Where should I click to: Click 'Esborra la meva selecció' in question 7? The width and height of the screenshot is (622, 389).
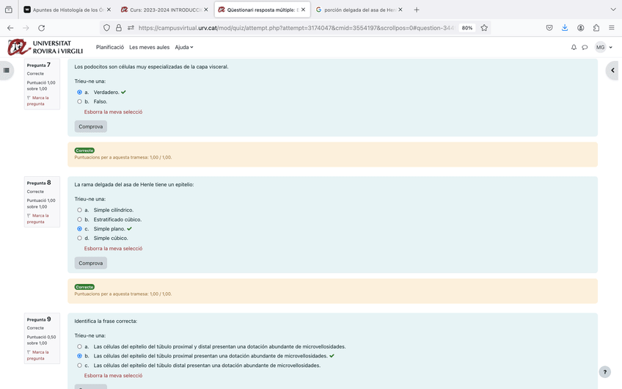click(113, 112)
